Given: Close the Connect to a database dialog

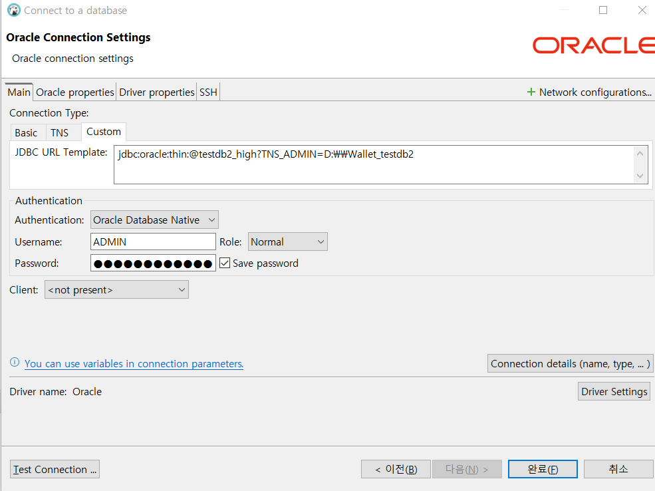Looking at the screenshot, I should click(x=642, y=10).
